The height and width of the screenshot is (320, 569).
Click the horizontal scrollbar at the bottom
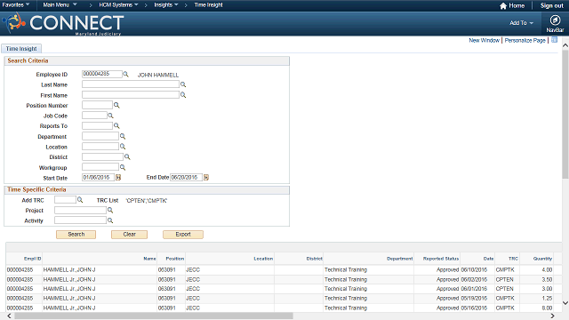click(x=154, y=316)
